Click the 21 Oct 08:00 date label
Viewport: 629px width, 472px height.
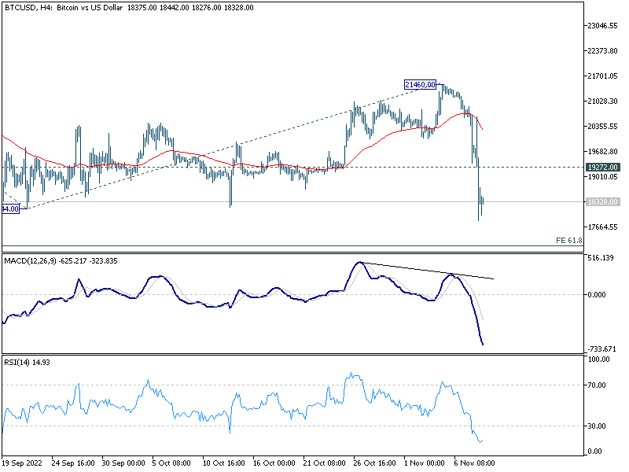click(x=325, y=463)
